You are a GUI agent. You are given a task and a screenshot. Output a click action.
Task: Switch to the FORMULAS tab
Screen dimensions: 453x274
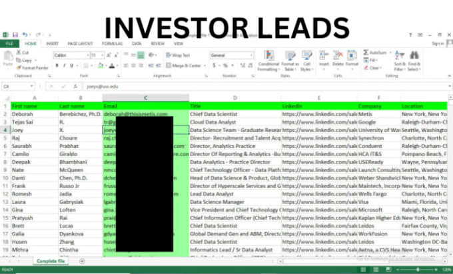pyautogui.click(x=112, y=43)
